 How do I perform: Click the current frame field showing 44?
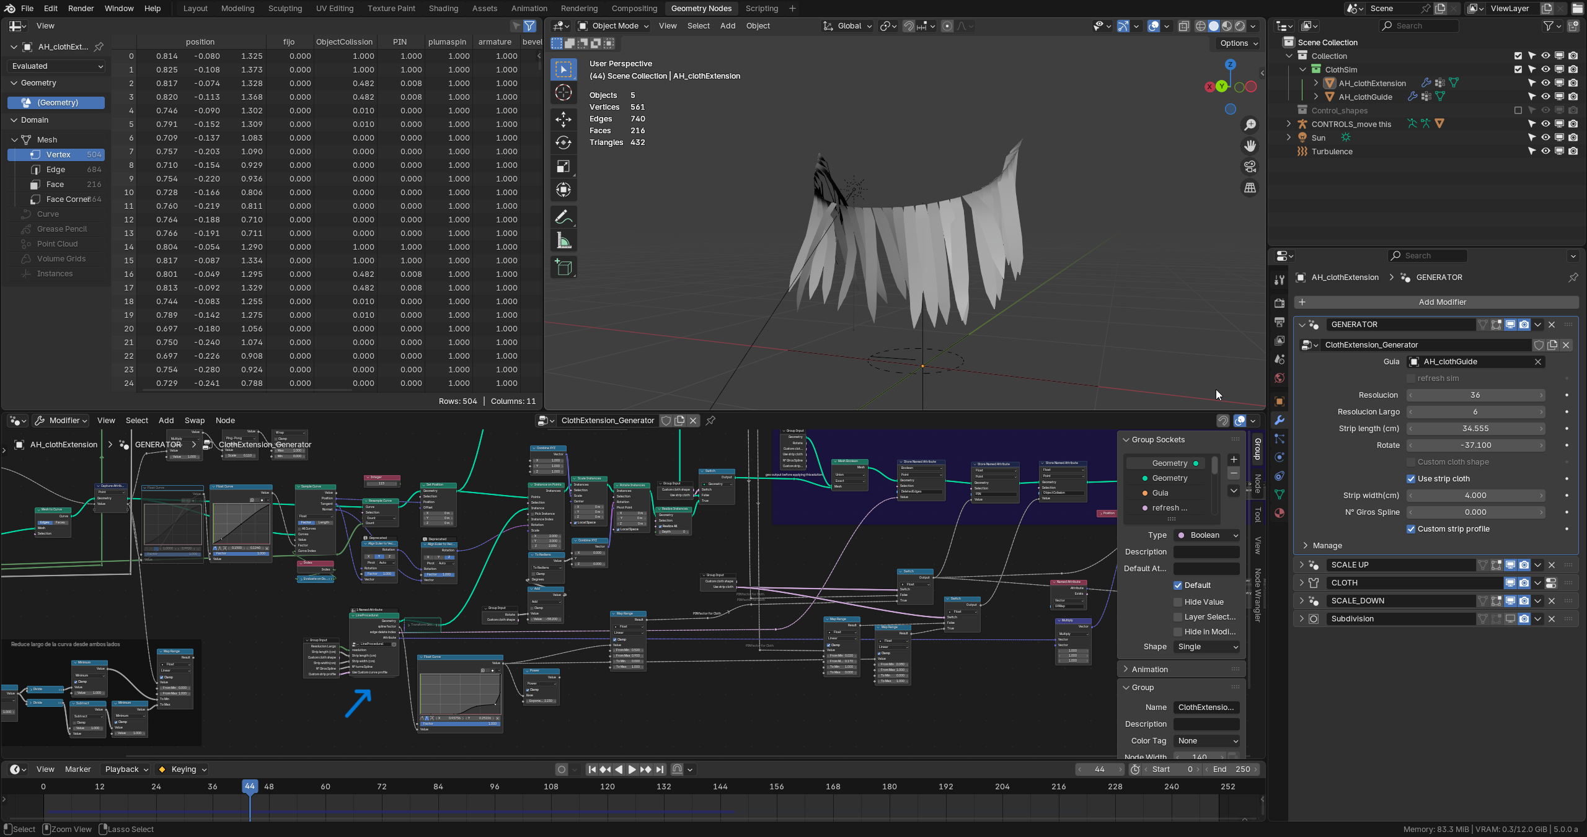pos(1100,769)
